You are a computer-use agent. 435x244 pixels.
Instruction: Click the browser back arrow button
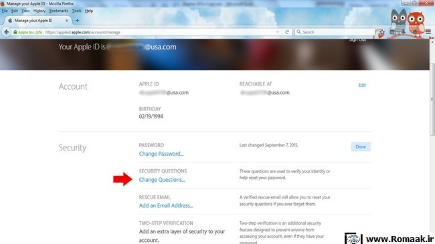coord(7,32)
